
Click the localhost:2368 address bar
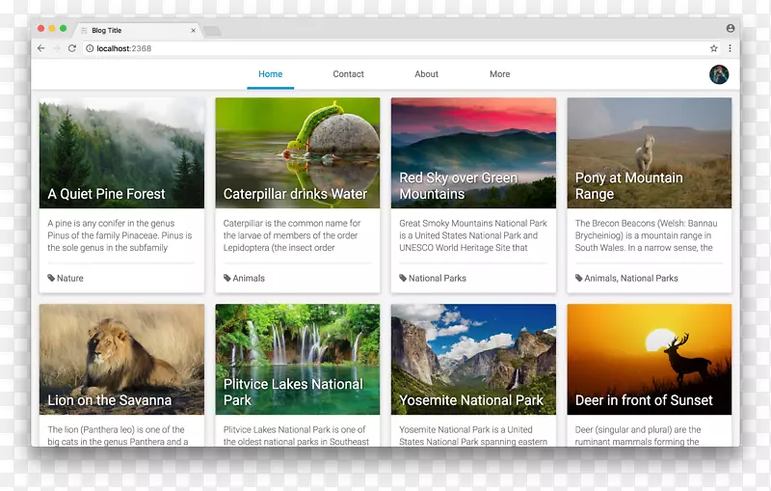tap(385, 48)
